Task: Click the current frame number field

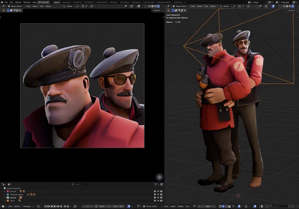Action: [x=88, y=206]
